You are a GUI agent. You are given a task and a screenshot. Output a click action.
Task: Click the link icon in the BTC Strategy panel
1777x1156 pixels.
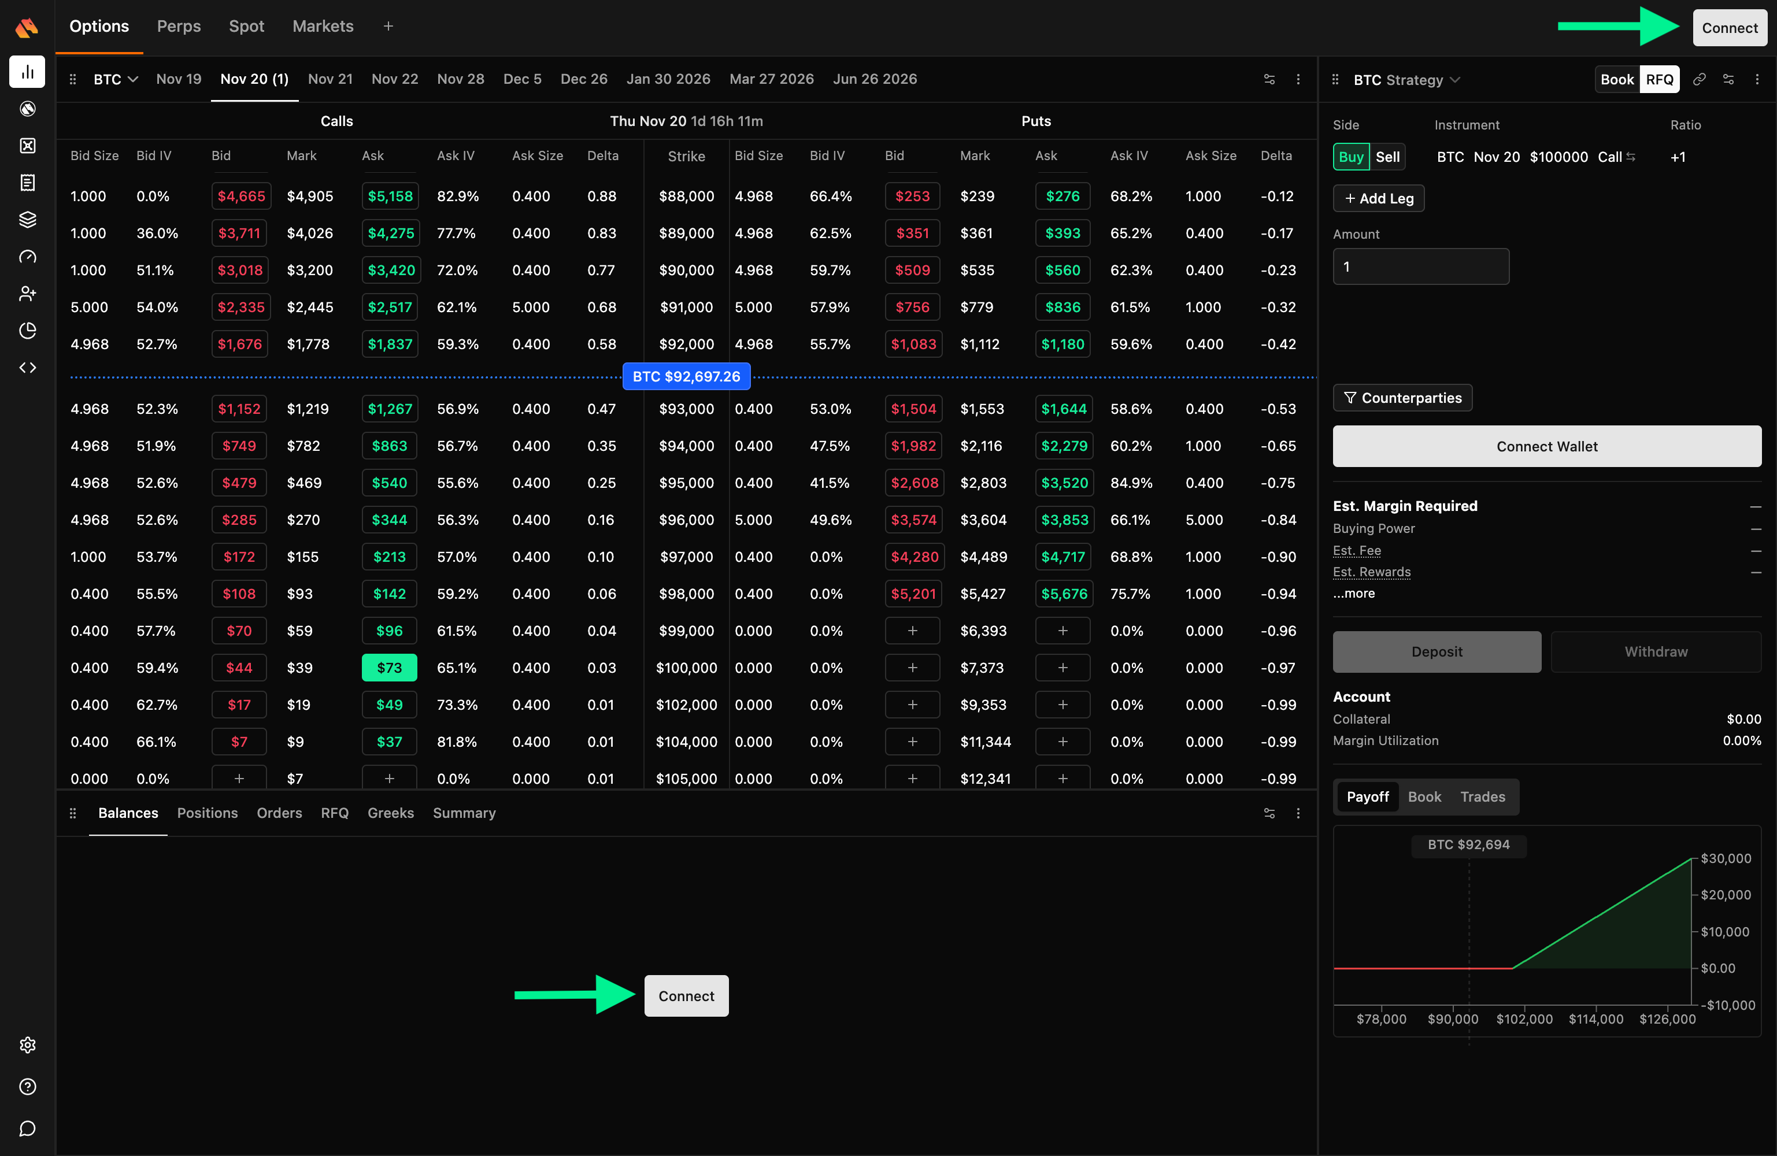click(1700, 80)
